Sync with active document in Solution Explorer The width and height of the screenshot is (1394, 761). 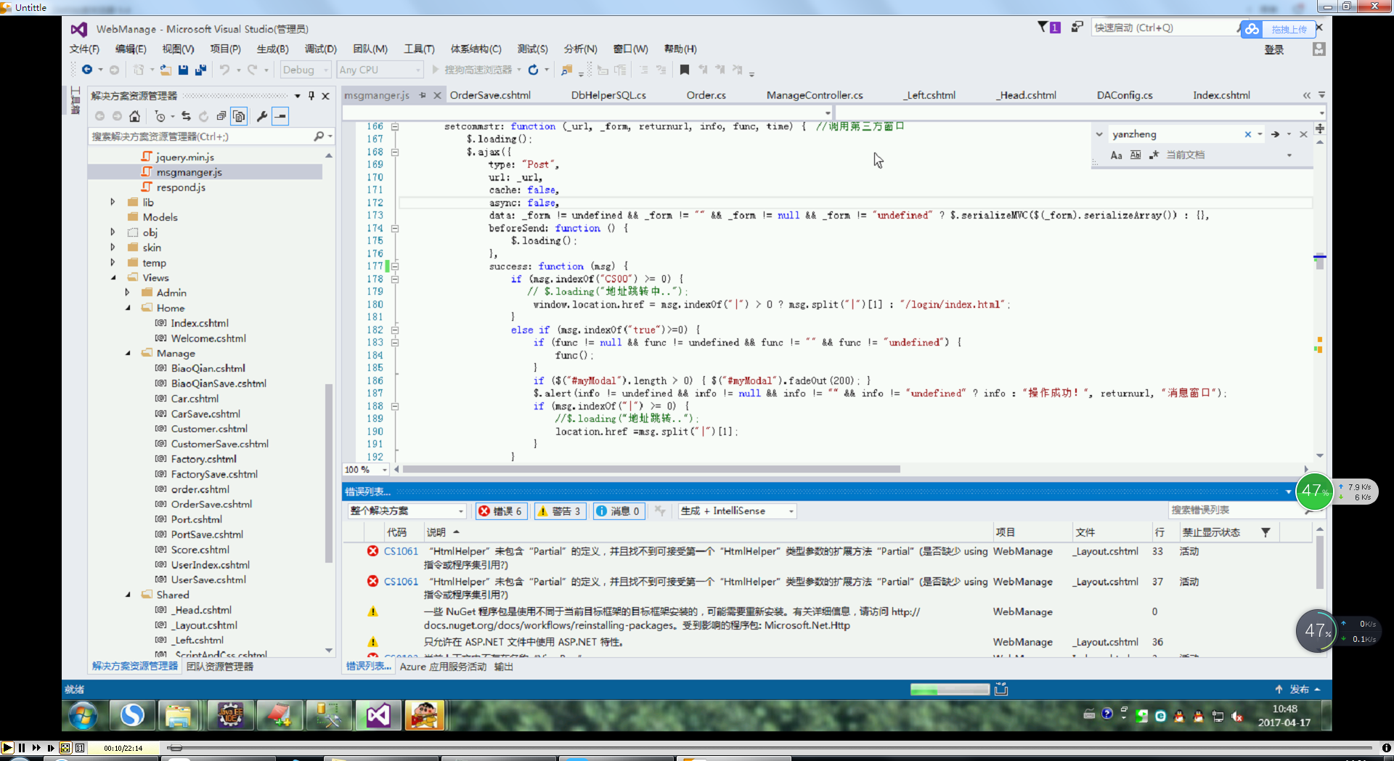tap(186, 116)
